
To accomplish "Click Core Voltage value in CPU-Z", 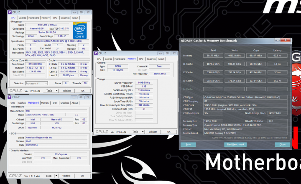I will [x=61, y=36].
